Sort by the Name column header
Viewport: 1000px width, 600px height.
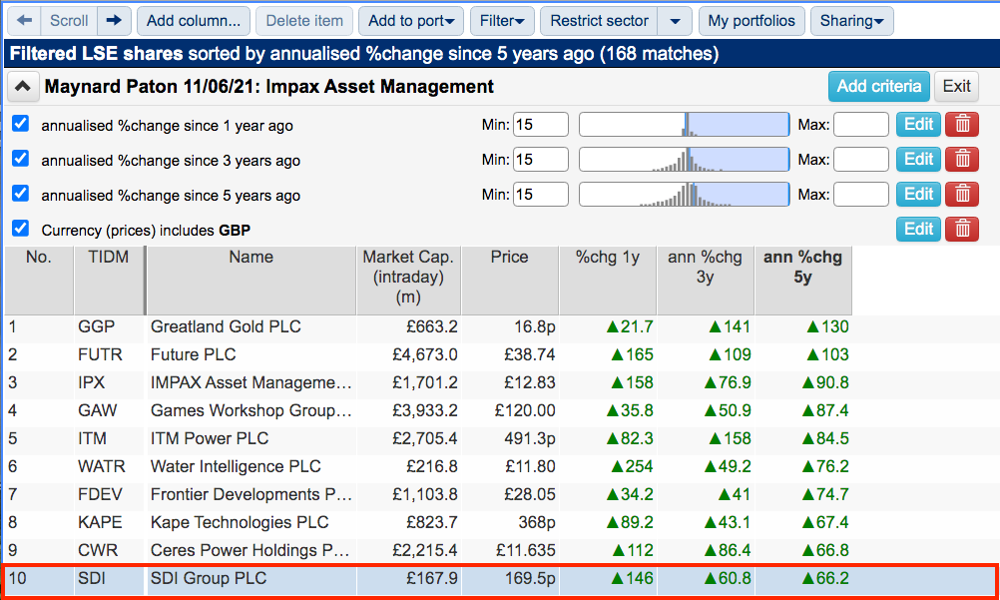[251, 281]
